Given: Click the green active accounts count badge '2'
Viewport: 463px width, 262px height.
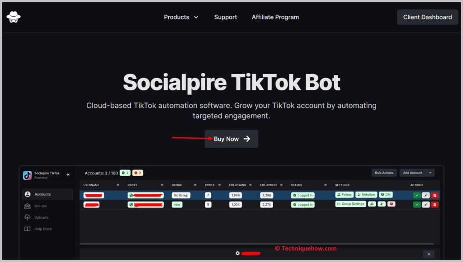Looking at the screenshot, I should (125, 173).
